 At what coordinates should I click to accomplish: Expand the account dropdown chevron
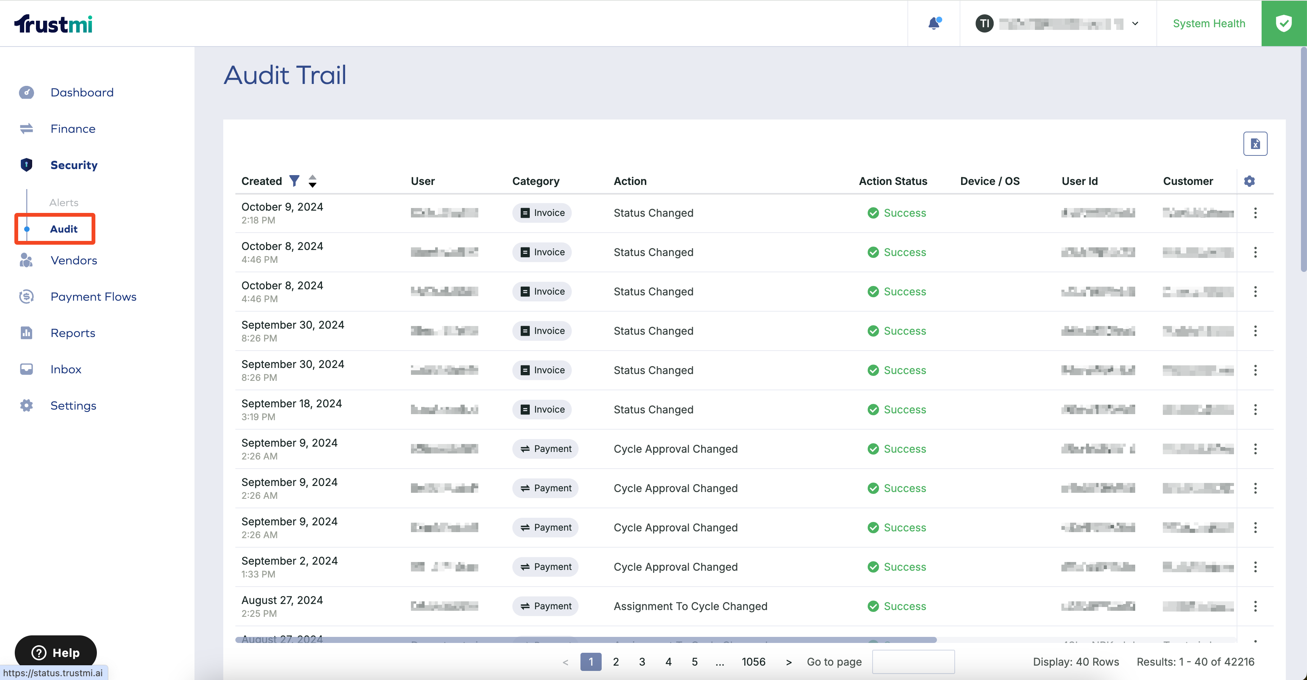[x=1135, y=23]
